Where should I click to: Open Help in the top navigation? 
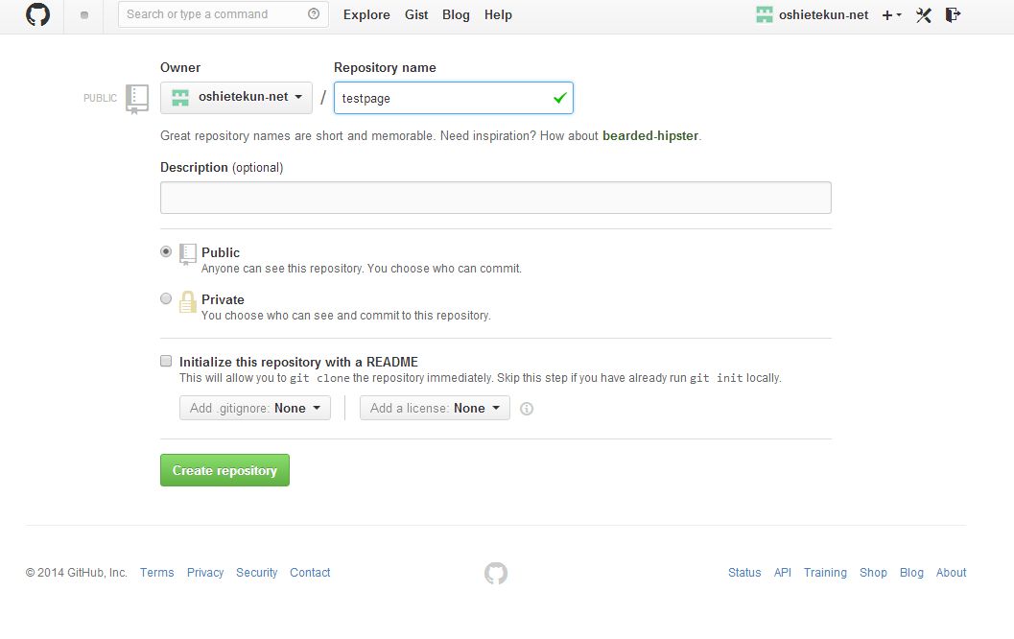[498, 15]
